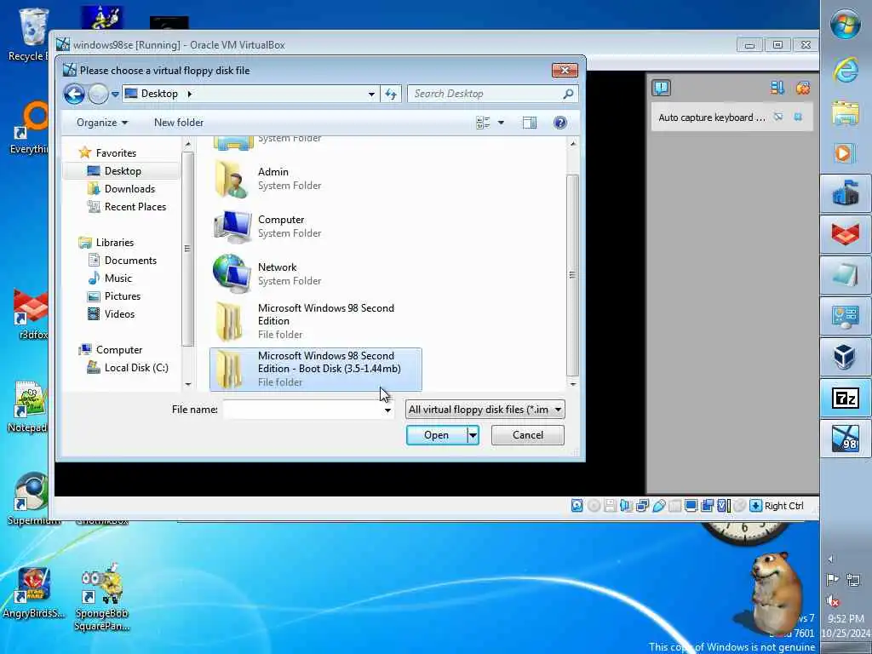Click the VirtualBox hard disk status icon
This screenshot has width=872, height=654.
coord(577,506)
